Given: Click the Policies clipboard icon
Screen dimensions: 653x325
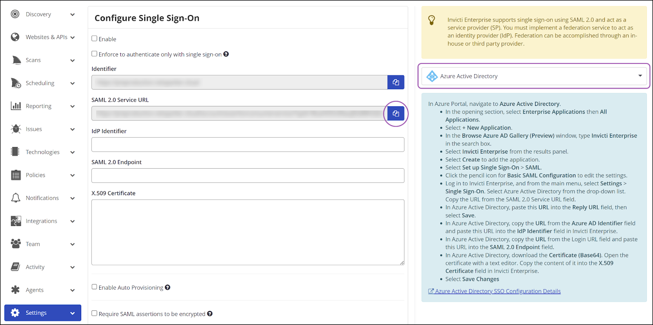Looking at the screenshot, I should pyautogui.click(x=16, y=175).
